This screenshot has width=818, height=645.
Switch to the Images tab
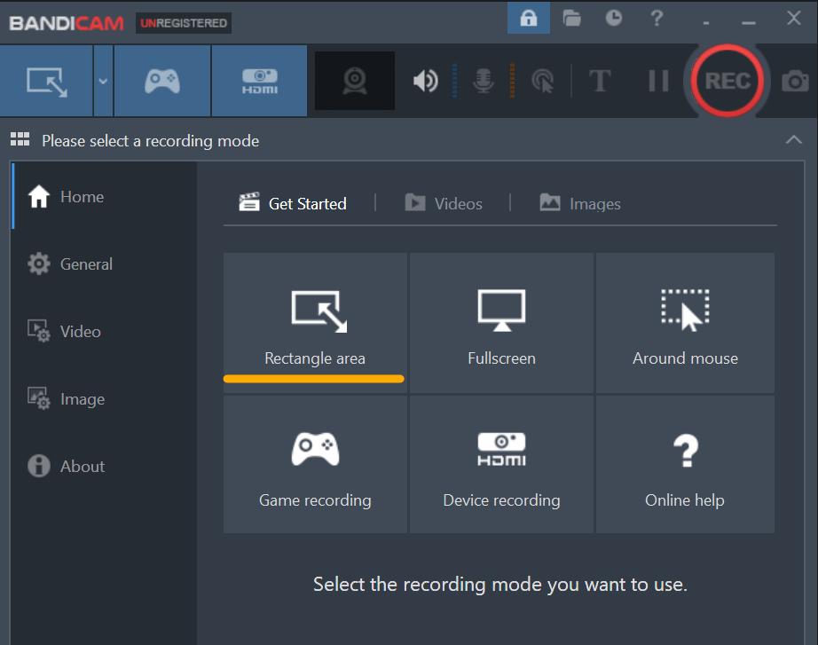pyautogui.click(x=580, y=203)
